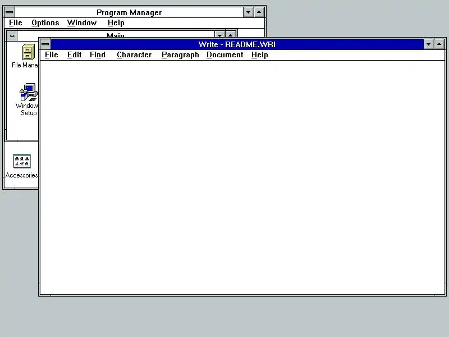Open the Options menu in Program Manager
Screen dimensions: 449x337
45,22
